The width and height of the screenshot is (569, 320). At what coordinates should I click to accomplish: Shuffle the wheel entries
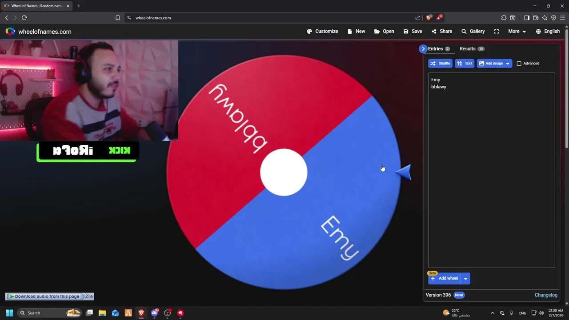click(440, 64)
